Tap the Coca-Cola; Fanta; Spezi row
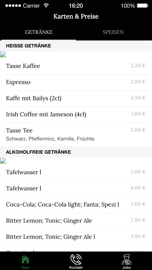 [76, 205]
